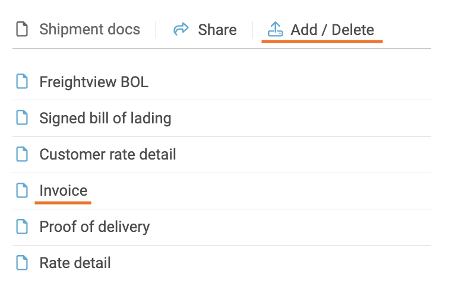Open the Freightview BOL document
The width and height of the screenshot is (449, 293).
(94, 82)
